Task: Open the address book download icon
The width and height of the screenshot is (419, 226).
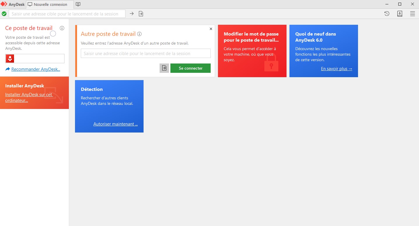Action: pyautogui.click(x=400, y=14)
